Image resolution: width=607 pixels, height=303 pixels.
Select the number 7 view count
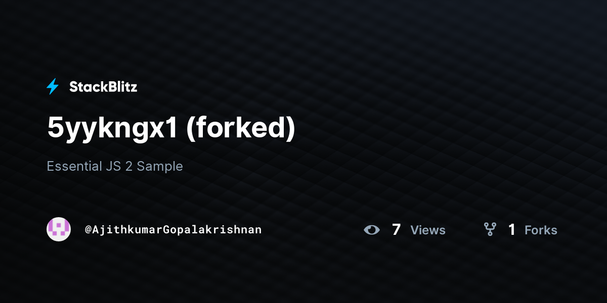tap(397, 230)
